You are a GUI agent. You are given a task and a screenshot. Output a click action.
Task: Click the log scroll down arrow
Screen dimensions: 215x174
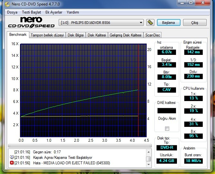(149, 164)
